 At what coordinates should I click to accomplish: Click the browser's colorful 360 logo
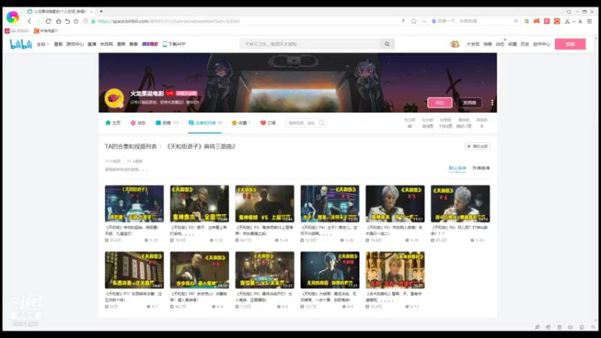pyautogui.click(x=13, y=17)
